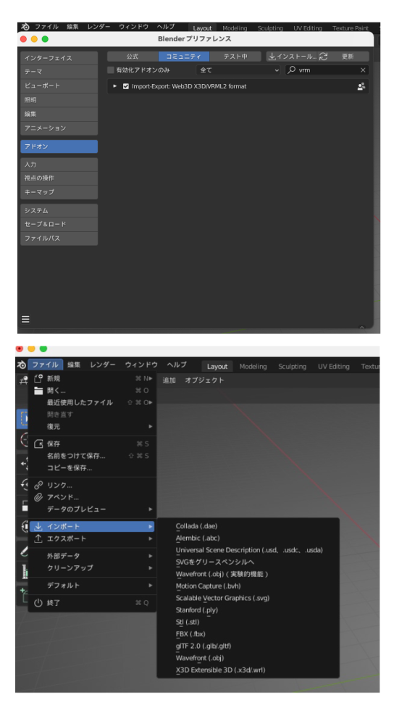The height and width of the screenshot is (724, 407).
Task: Select the コミュニティ addon filter tab
Action: (184, 57)
